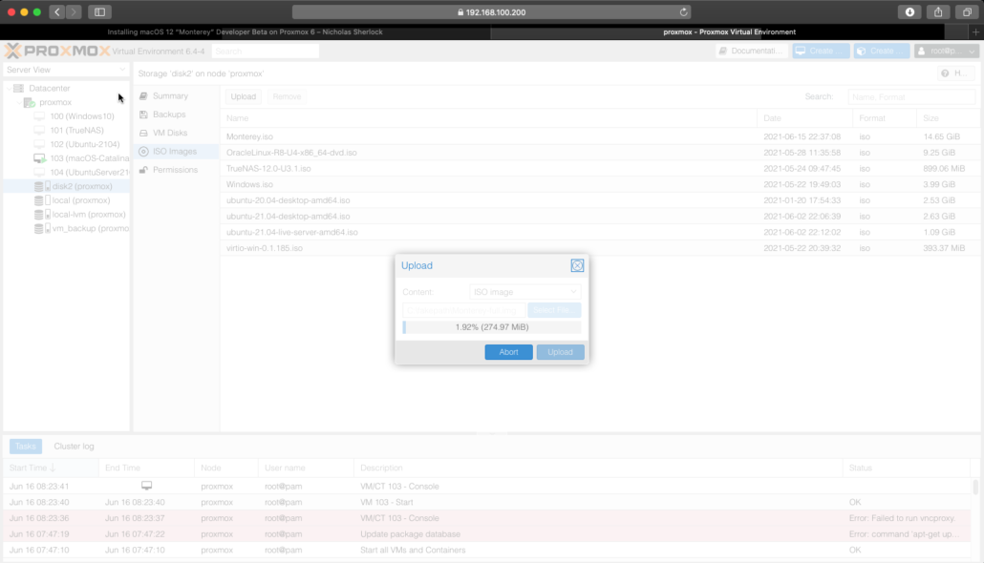Screen dimensions: 984x563
Task: Open the Documentation button
Action: click(x=752, y=51)
